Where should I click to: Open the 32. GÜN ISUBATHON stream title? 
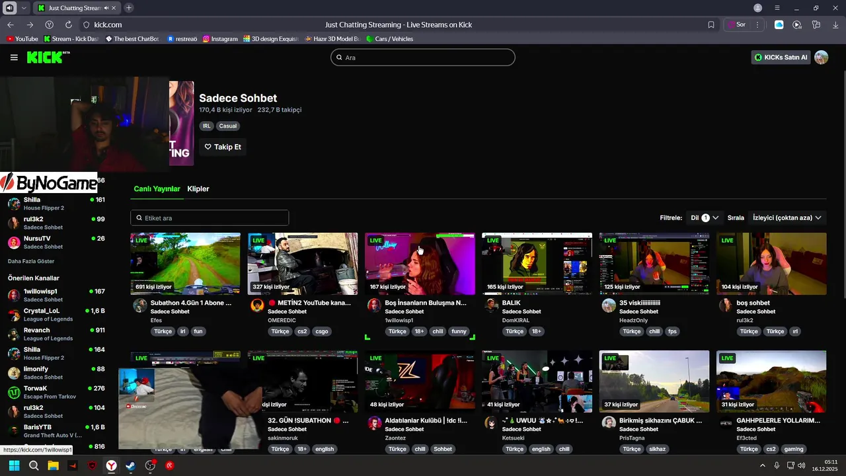[308, 420]
